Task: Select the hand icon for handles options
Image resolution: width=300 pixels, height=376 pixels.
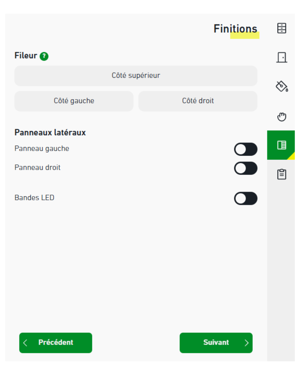Action: 282,117
